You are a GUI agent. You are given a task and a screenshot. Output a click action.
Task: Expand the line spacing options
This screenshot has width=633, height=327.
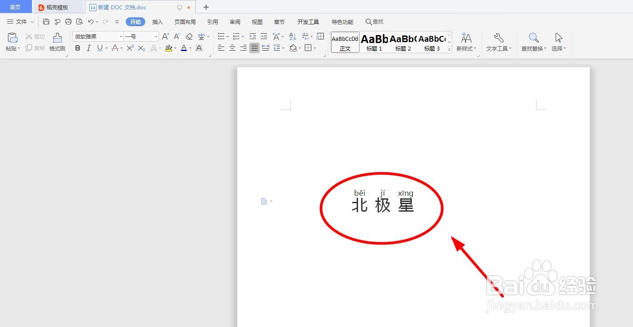(x=283, y=48)
